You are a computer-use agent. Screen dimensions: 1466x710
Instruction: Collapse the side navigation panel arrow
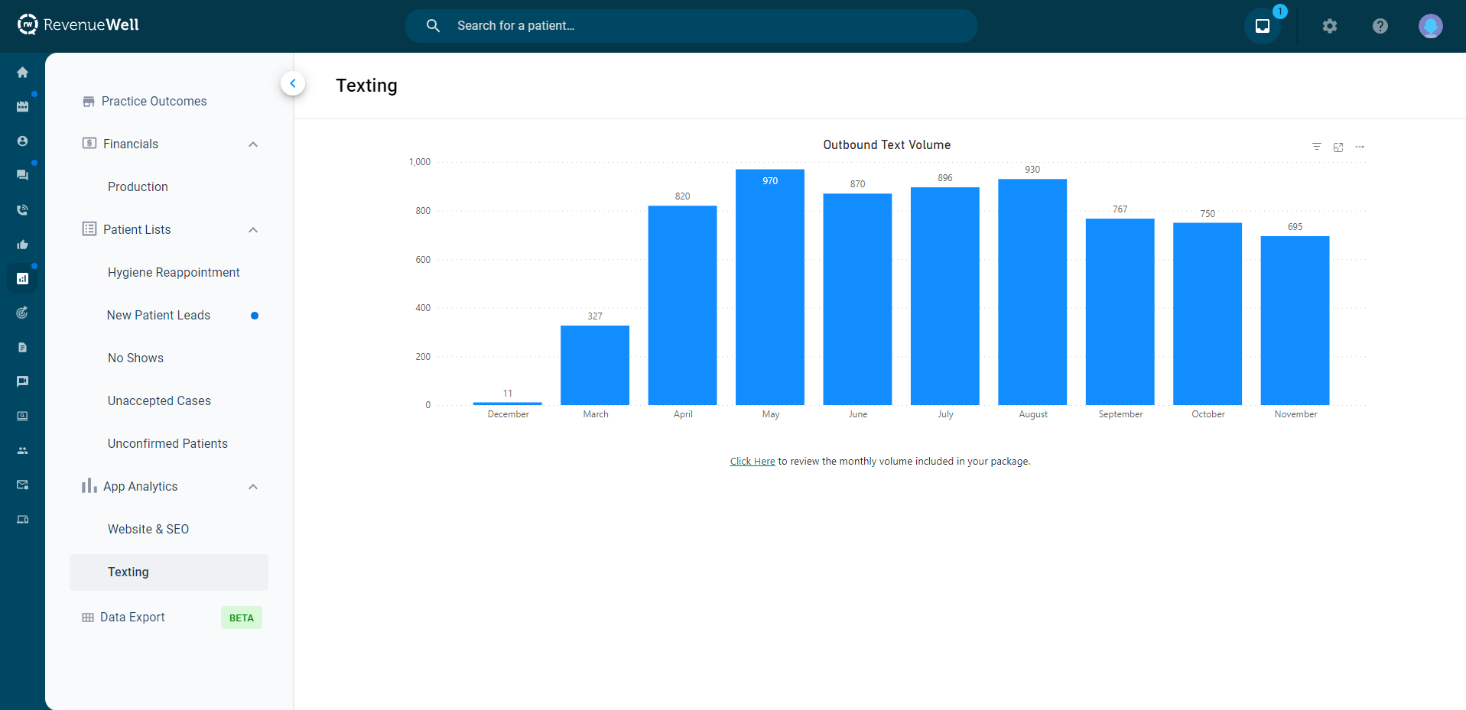293,83
